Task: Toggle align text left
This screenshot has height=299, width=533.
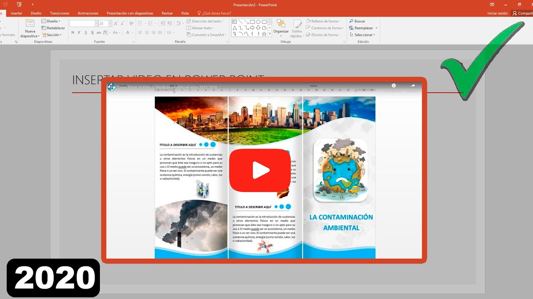Action: point(140,32)
